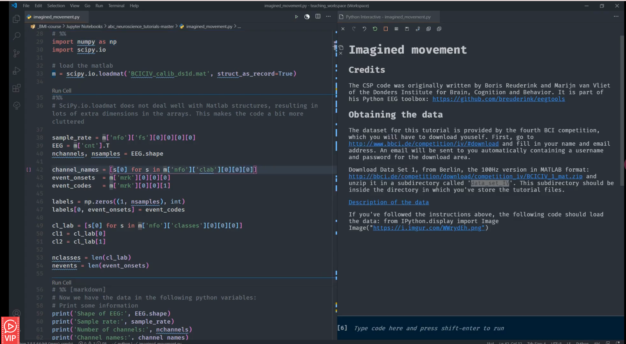Run the file using the play triangle
This screenshot has height=344, width=626.
coord(296,17)
